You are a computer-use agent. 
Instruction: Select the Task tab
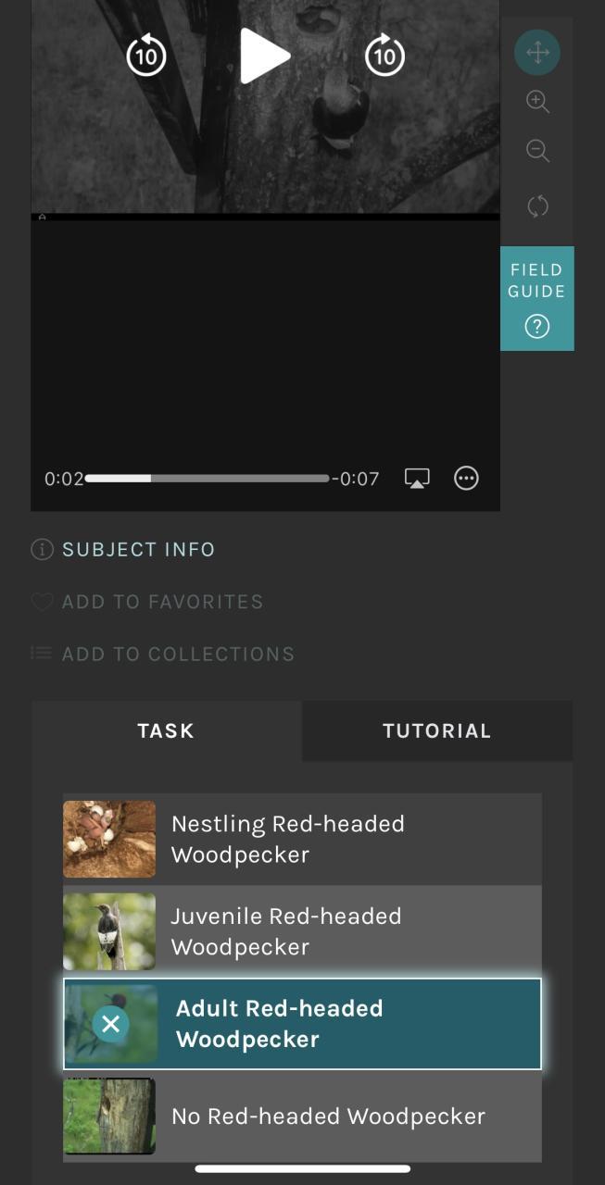(x=166, y=730)
